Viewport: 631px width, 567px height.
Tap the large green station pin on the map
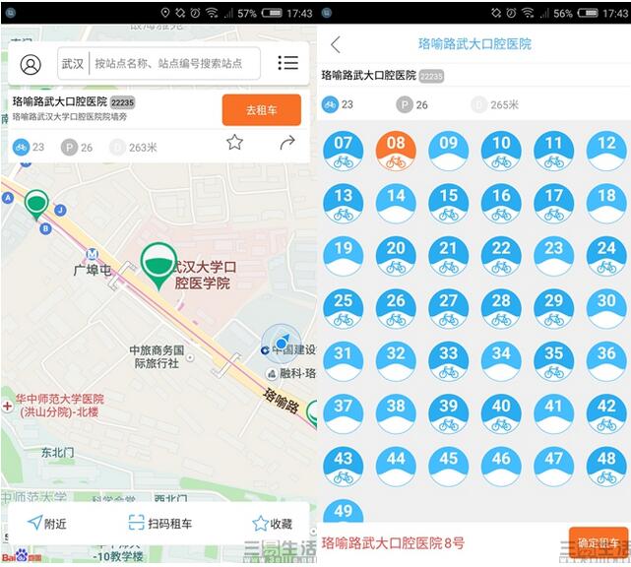tap(158, 264)
